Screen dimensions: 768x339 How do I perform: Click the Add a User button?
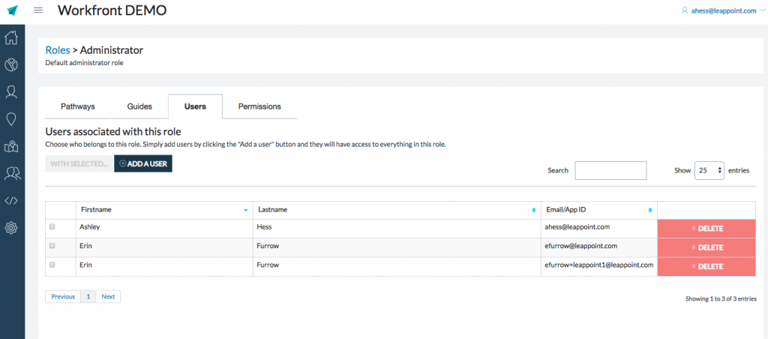143,163
